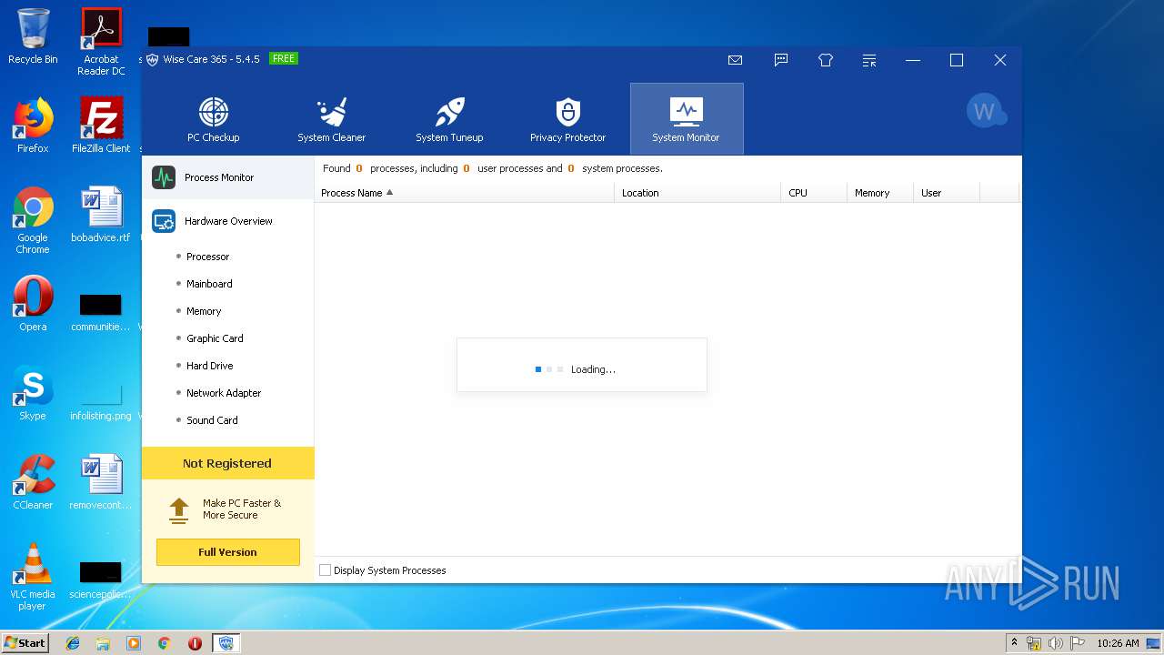Open the System Tuneup tab
The width and height of the screenshot is (1164, 655).
[x=449, y=119]
